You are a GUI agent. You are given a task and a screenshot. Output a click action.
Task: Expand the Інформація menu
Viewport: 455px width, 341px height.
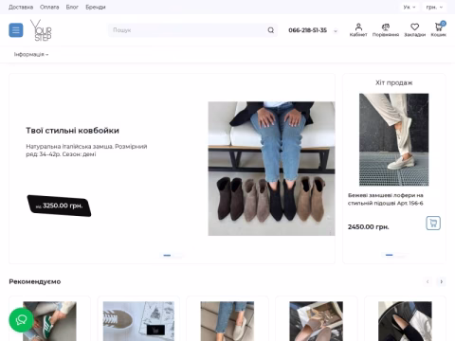click(x=31, y=54)
